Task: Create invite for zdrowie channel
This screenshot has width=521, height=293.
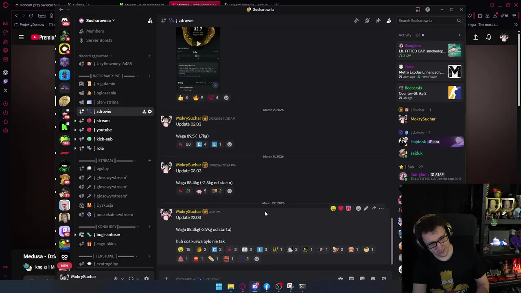Action: 144,112
